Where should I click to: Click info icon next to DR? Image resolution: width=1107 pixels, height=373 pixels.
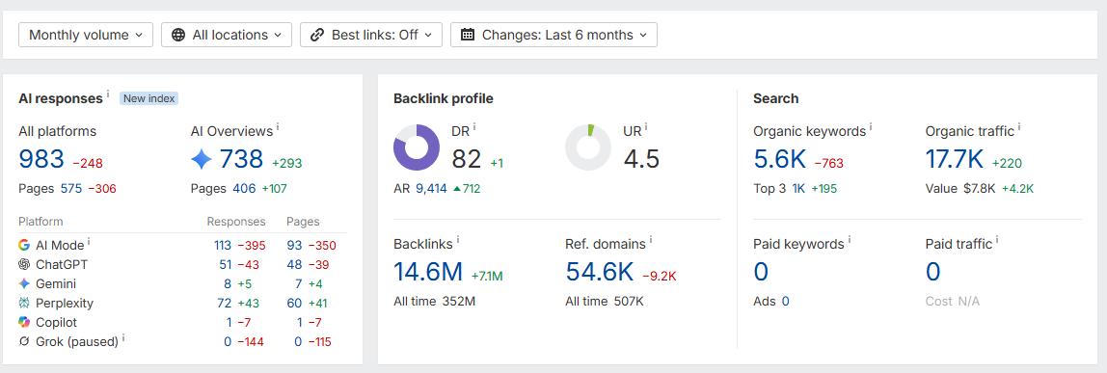(x=474, y=127)
